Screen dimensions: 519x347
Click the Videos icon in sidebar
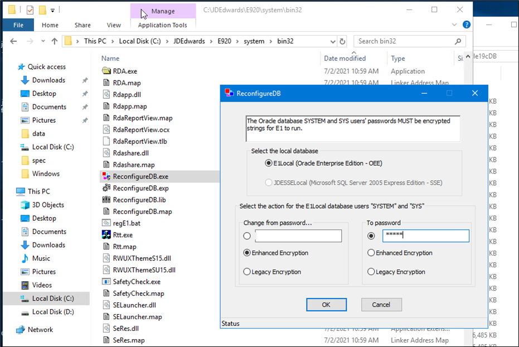point(25,285)
